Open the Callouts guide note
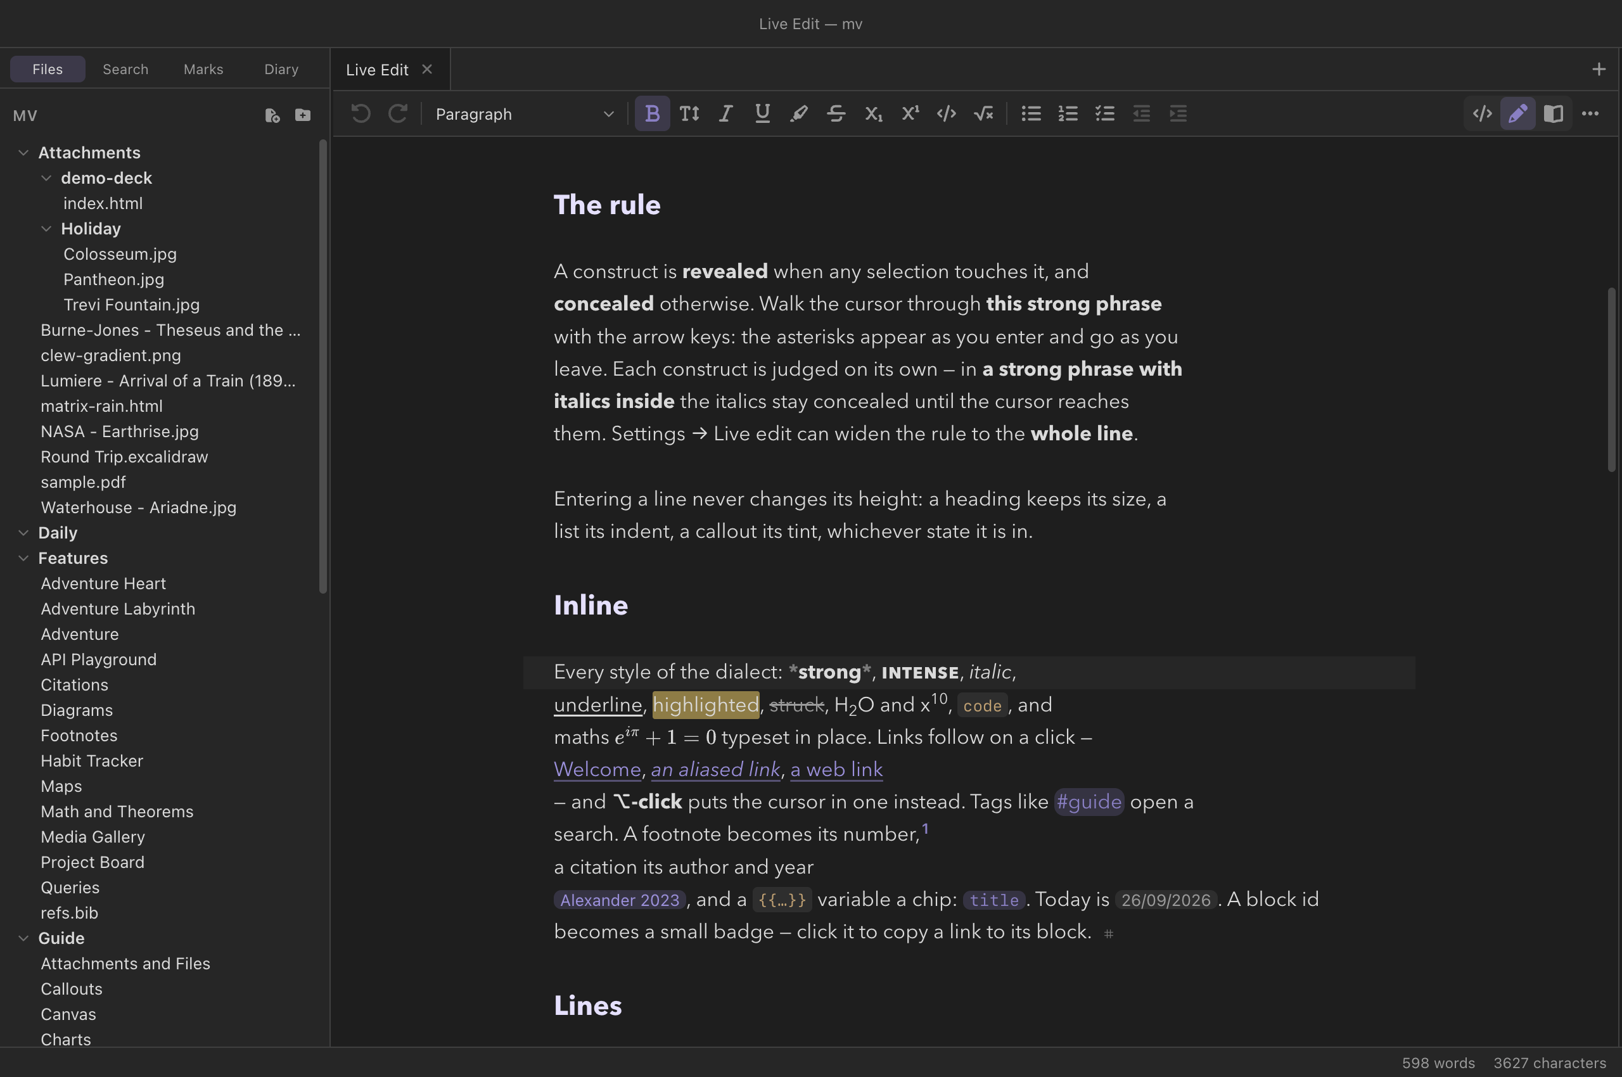1622x1077 pixels. (72, 989)
